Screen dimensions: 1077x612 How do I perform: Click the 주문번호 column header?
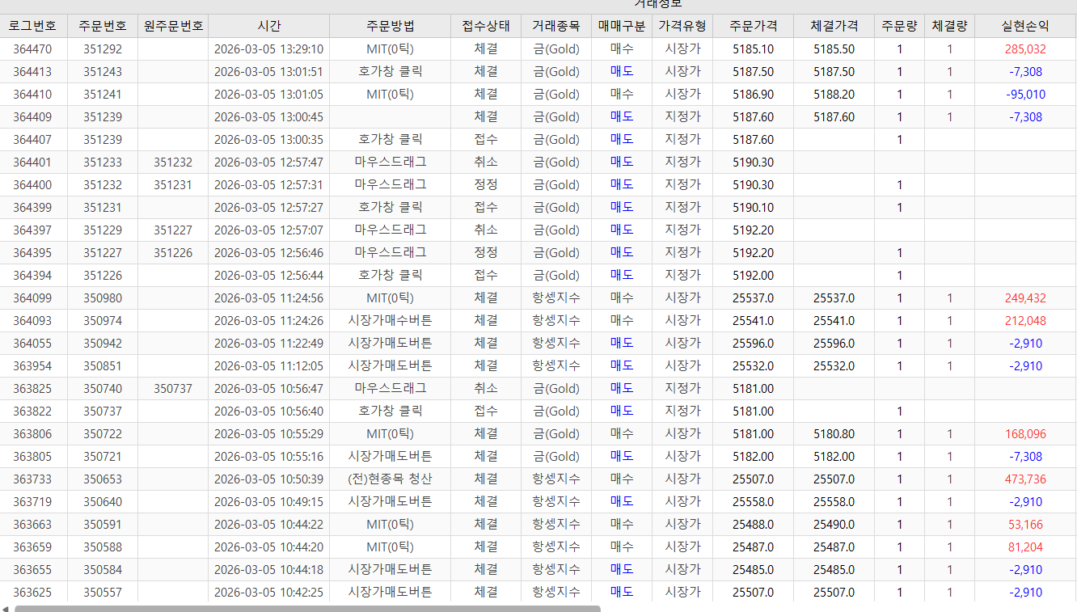coord(102,26)
